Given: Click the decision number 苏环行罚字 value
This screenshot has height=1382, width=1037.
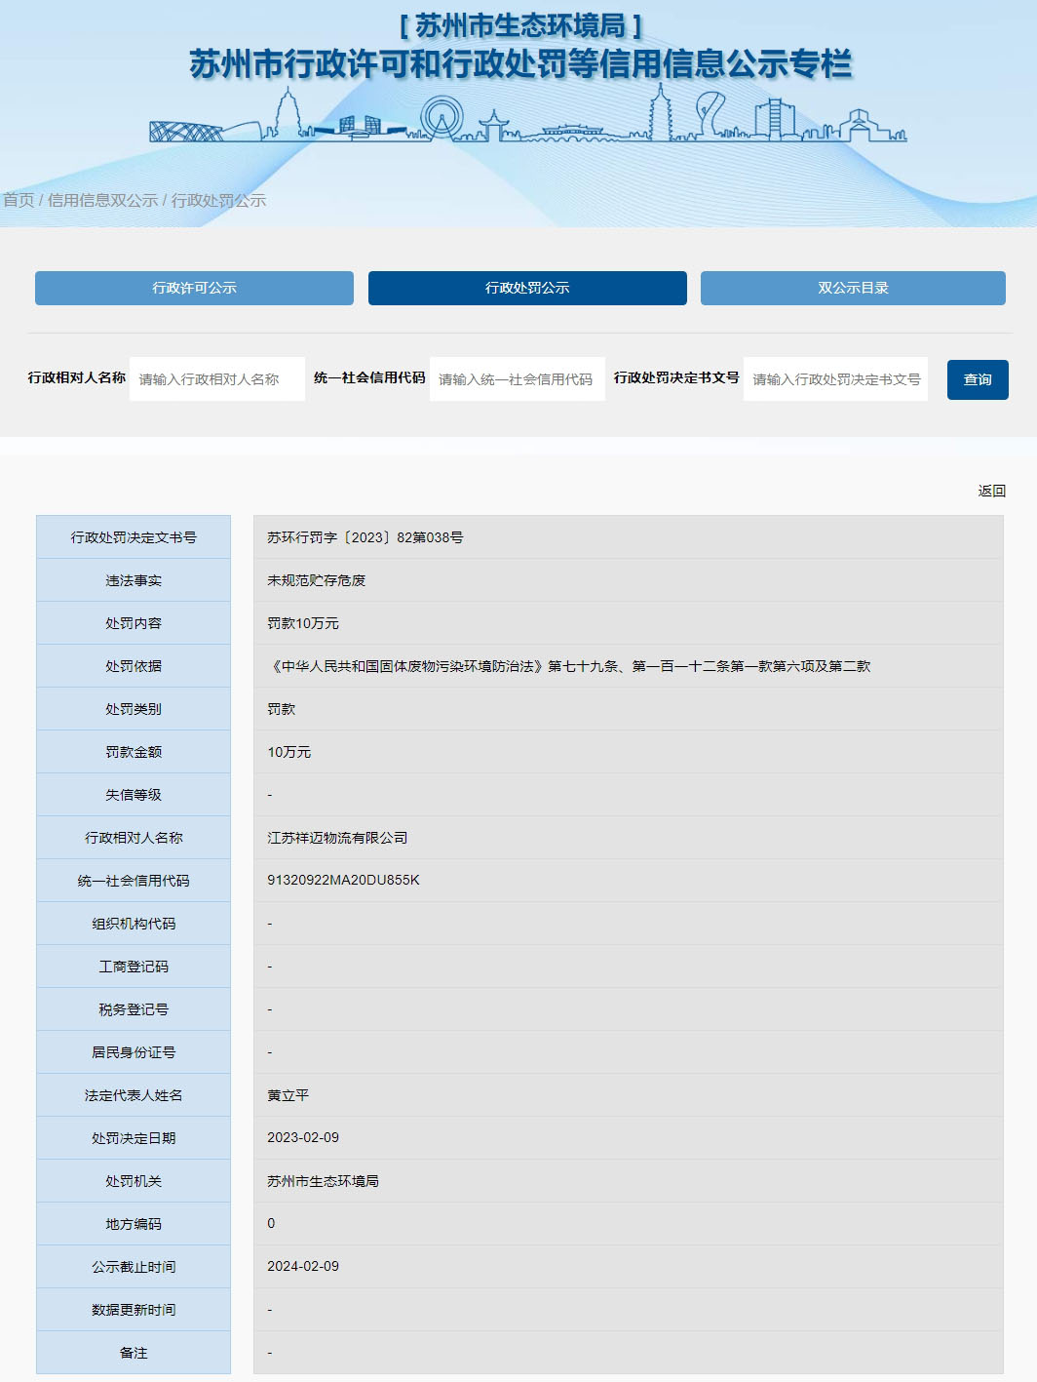Looking at the screenshot, I should (x=365, y=537).
